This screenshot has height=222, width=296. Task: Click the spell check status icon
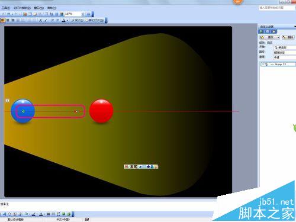(x=87, y=219)
